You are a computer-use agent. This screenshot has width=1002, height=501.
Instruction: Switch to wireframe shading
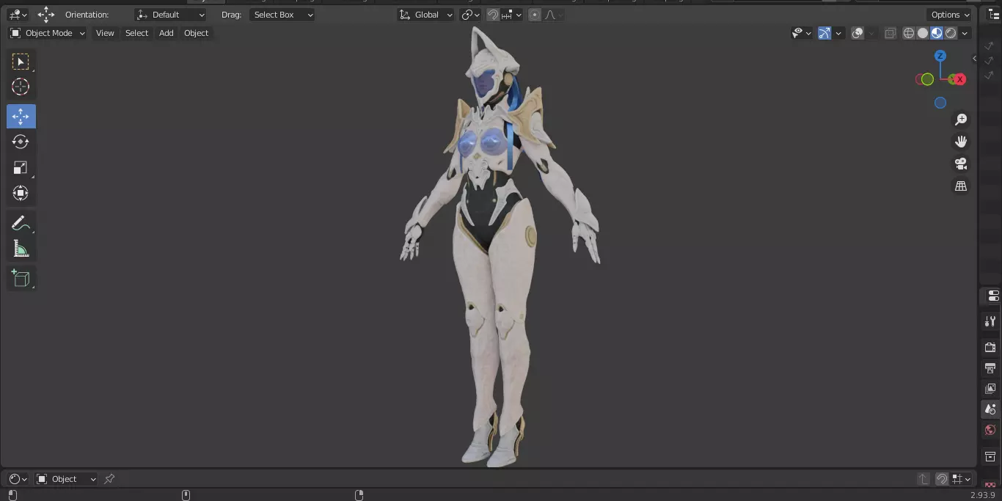coord(909,33)
